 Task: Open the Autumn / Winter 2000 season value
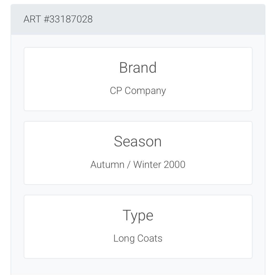click(x=138, y=165)
